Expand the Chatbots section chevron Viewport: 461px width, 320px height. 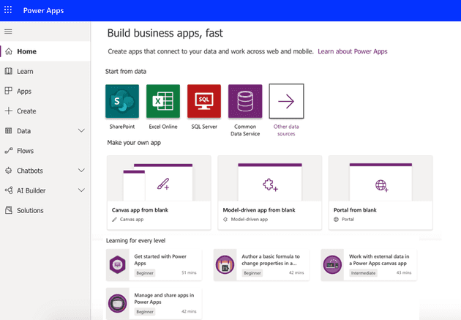tap(81, 171)
